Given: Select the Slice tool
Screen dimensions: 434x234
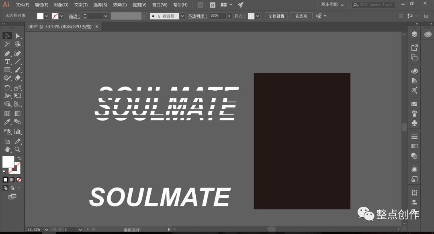Looking at the screenshot, I should pyautogui.click(x=17, y=141).
